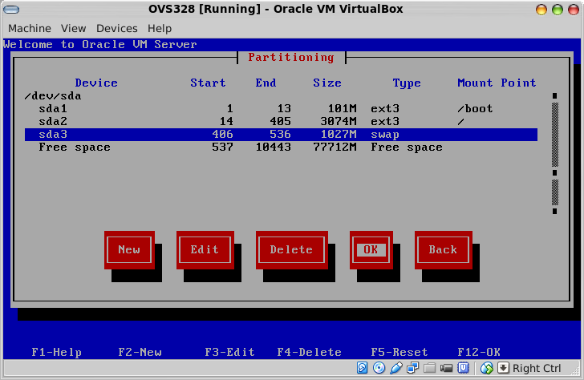584x380 pixels.
Task: Click the New partition button
Action: pyautogui.click(x=129, y=250)
